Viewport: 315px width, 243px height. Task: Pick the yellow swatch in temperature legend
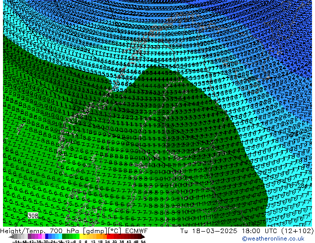[81, 237]
